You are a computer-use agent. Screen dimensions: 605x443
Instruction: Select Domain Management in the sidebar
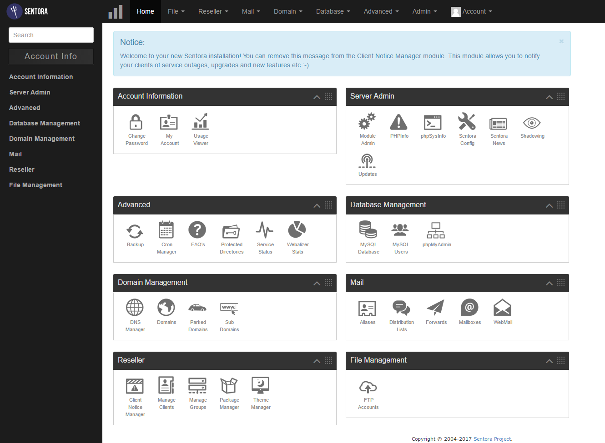coord(42,139)
